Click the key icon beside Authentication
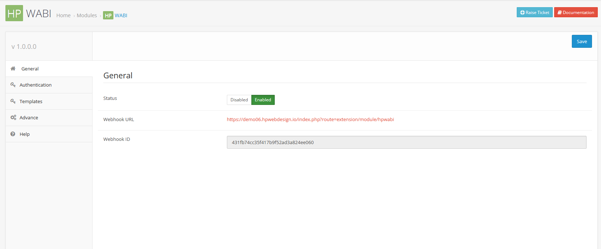 [13, 85]
